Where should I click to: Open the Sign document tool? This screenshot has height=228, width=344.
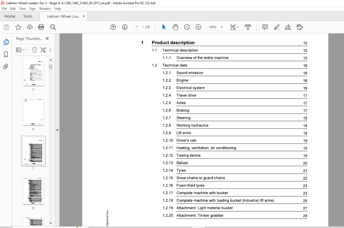[288, 27]
